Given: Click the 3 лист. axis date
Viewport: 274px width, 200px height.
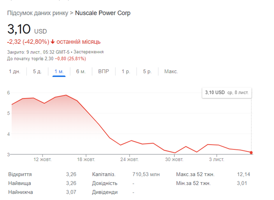Looking at the screenshot, I should [216, 159].
